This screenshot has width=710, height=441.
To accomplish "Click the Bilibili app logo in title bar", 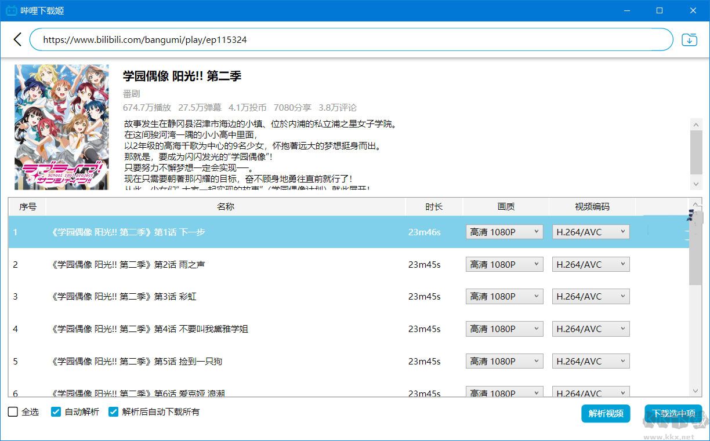I will click(x=11, y=10).
